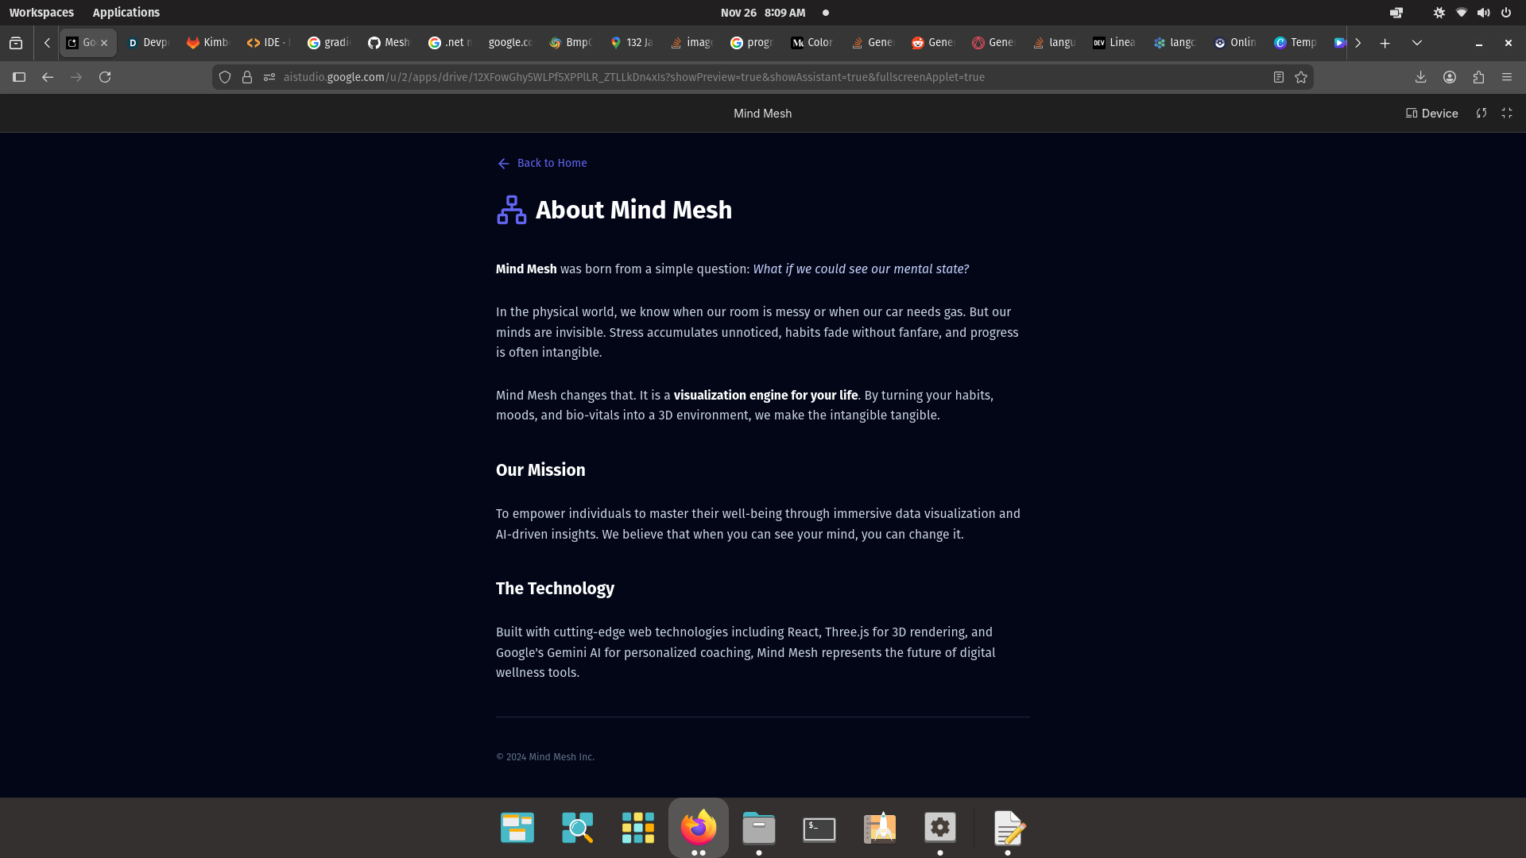This screenshot has width=1526, height=858.
Task: Open a new tab with plus button
Action: 1385,43
